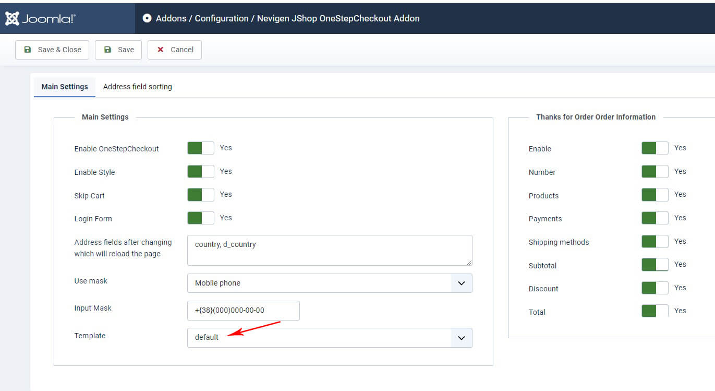The image size is (715, 391).
Task: Open the Use mask dropdown
Action: pyautogui.click(x=330, y=283)
